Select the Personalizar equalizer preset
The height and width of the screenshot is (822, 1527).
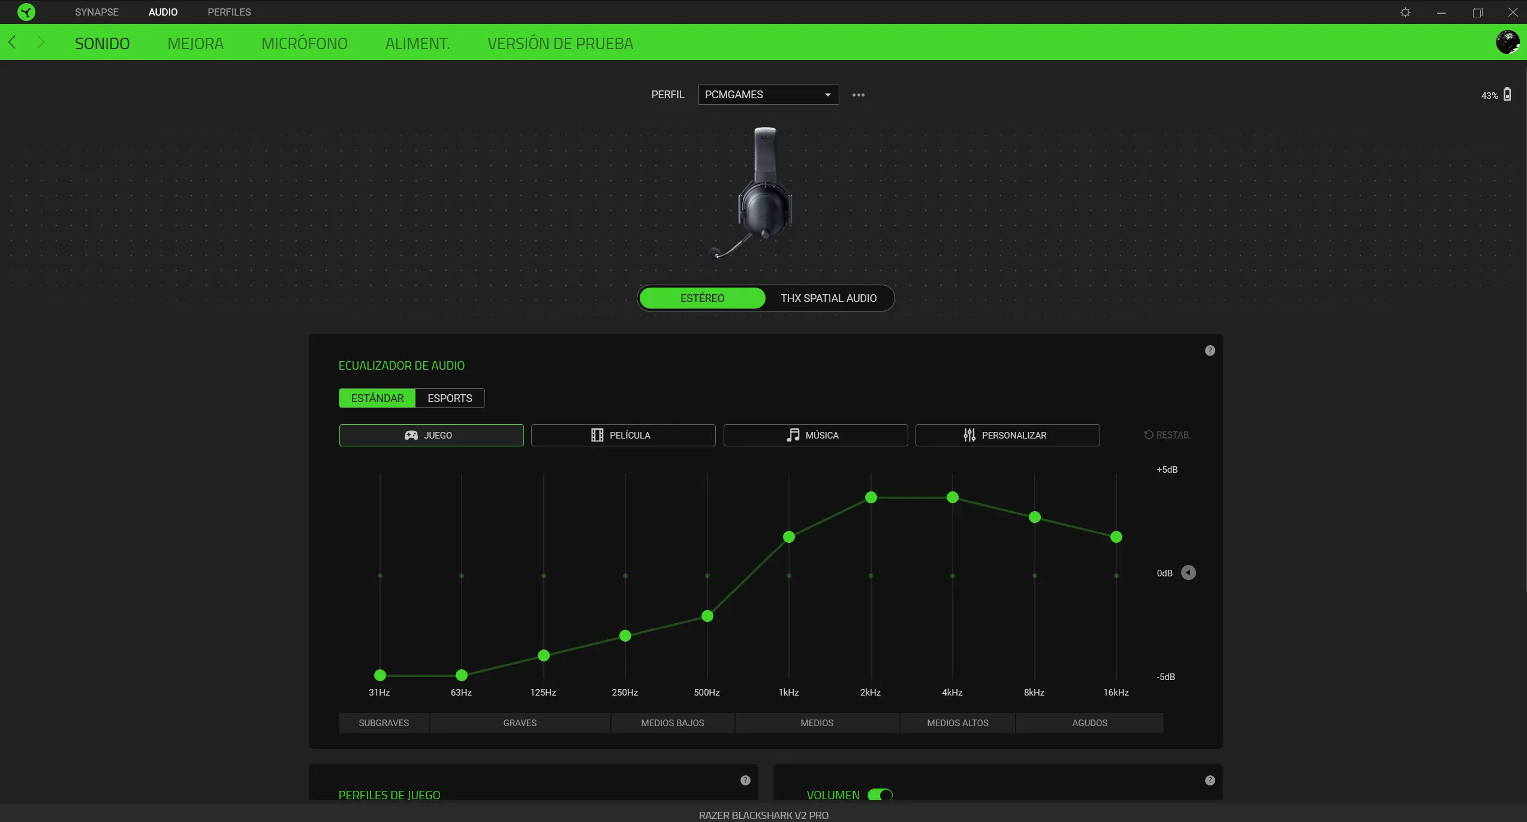(x=1007, y=435)
